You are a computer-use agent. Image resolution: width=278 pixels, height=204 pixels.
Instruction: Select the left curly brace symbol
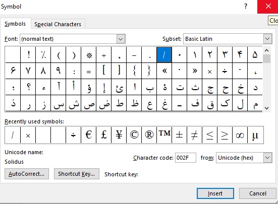pos(134,71)
